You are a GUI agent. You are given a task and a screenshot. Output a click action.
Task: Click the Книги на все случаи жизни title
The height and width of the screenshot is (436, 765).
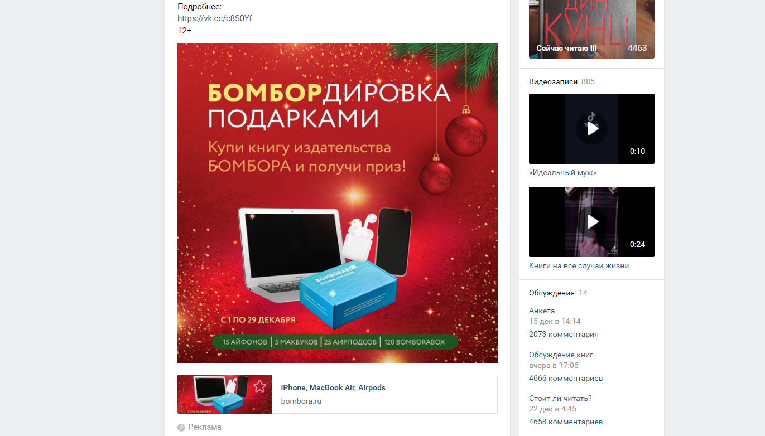(579, 266)
